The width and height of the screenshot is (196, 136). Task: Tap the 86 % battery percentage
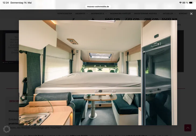185,3
